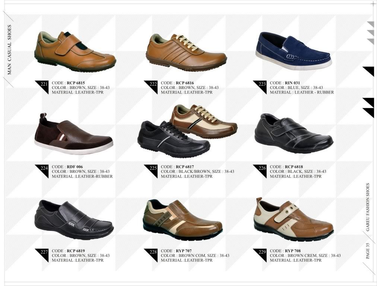This screenshot has width=377, height=286.
Task: Click the RDF 006 product code text
Action: tap(75, 167)
